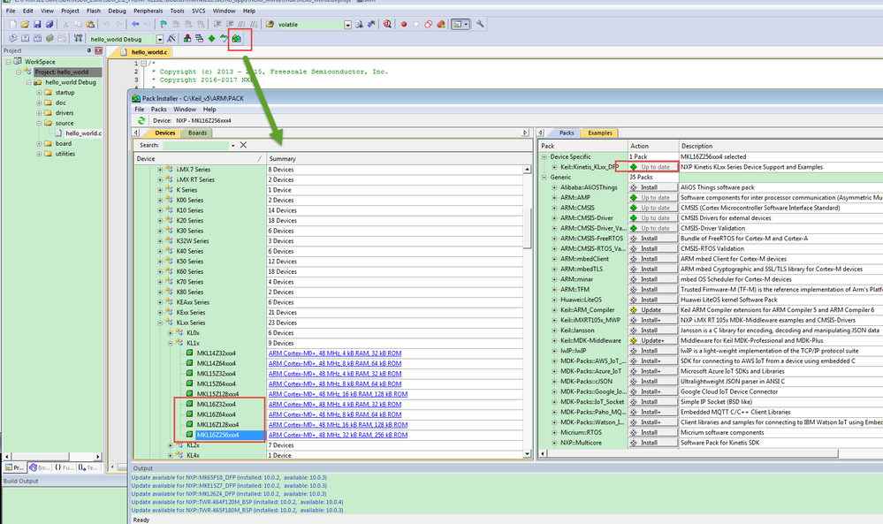Collapse the KL1x device group
The image size is (883, 524).
[x=170, y=343]
